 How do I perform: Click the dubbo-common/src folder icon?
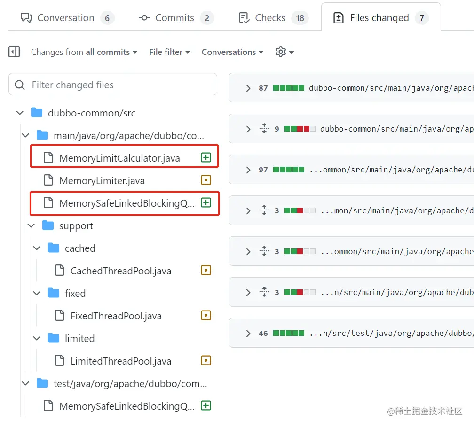tap(37, 113)
